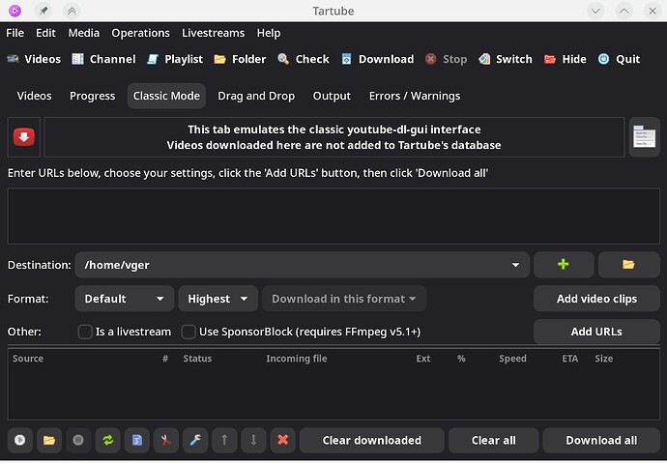Click the green plus add destination button
The width and height of the screenshot is (667, 464).
(563, 265)
